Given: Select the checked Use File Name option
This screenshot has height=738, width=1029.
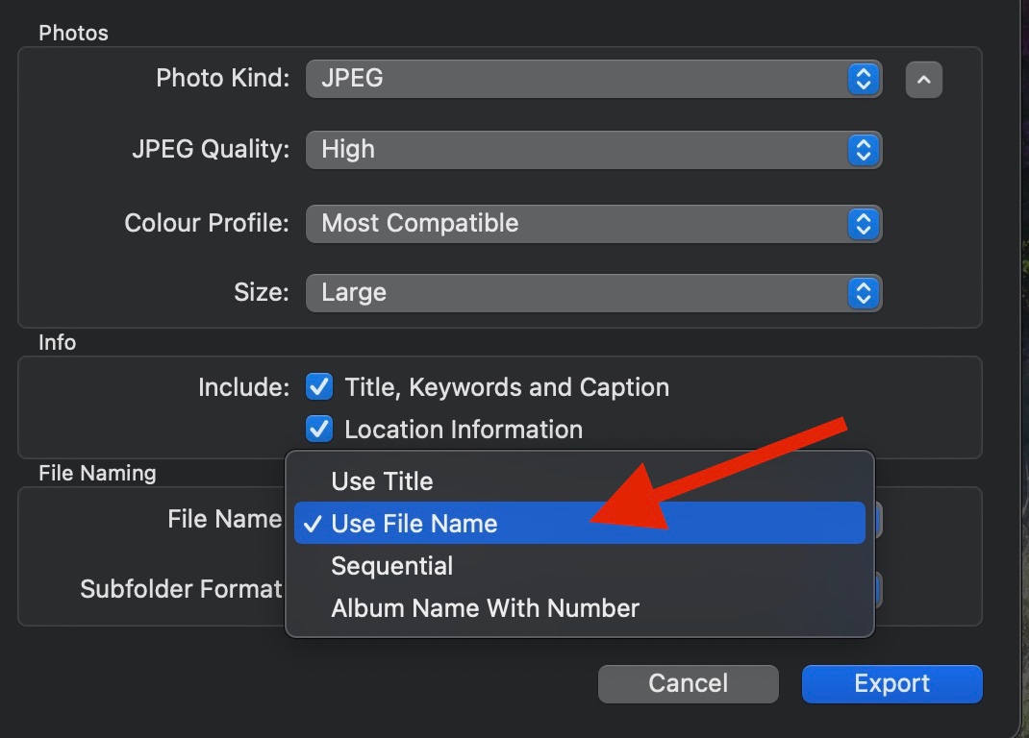Looking at the screenshot, I should point(414,524).
